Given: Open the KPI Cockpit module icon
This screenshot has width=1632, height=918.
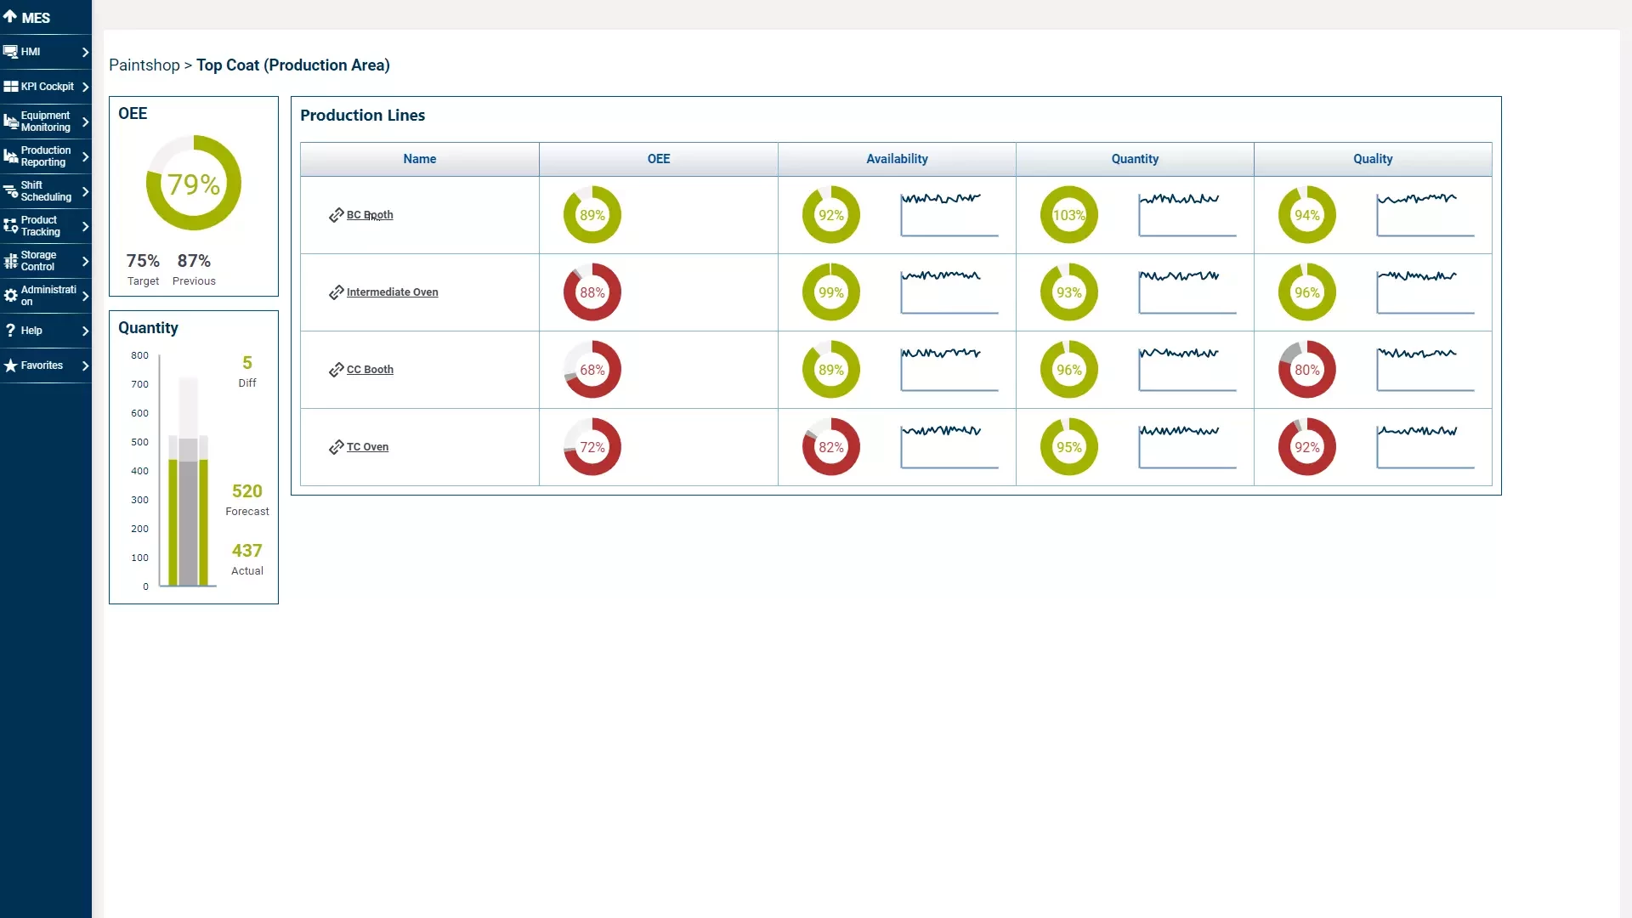Looking at the screenshot, I should (x=11, y=85).
